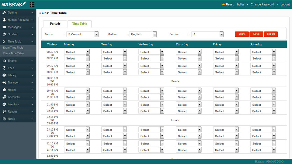The image size is (292, 164).
Task: Click the Student icon in sidebar
Action: [x=4, y=34]
